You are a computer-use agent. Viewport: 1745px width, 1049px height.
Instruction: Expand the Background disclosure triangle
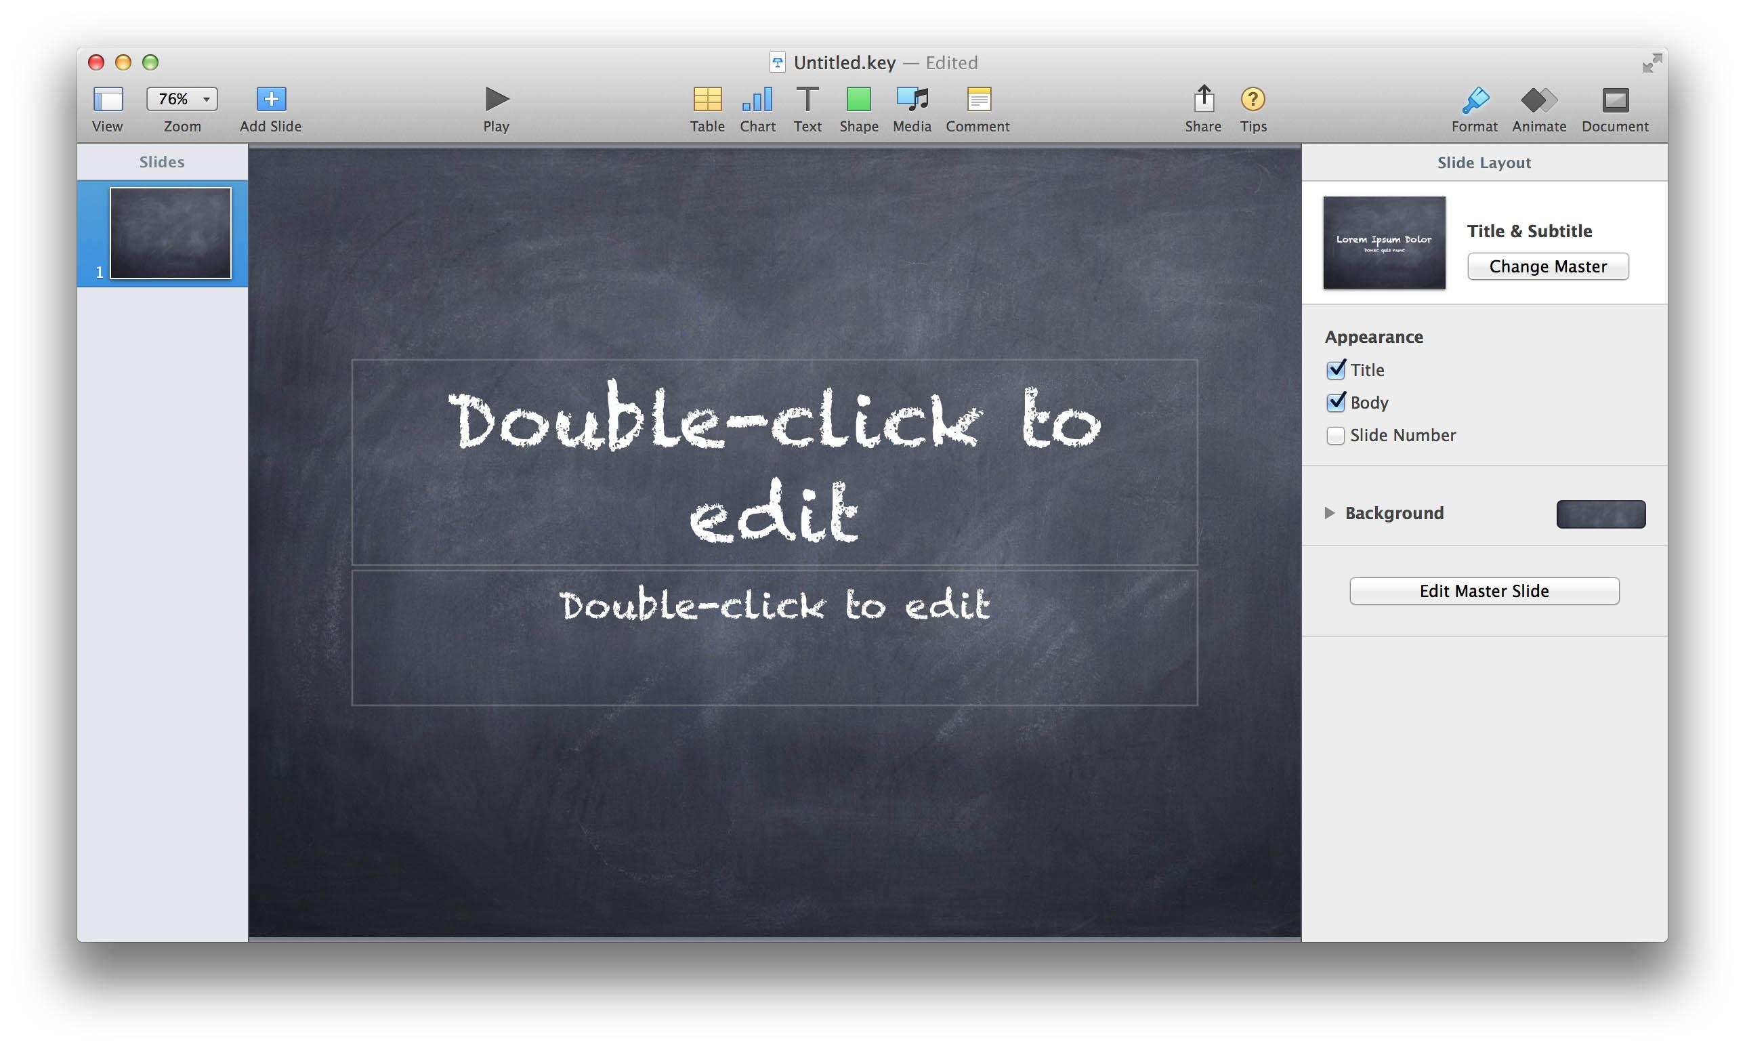[x=1329, y=512]
